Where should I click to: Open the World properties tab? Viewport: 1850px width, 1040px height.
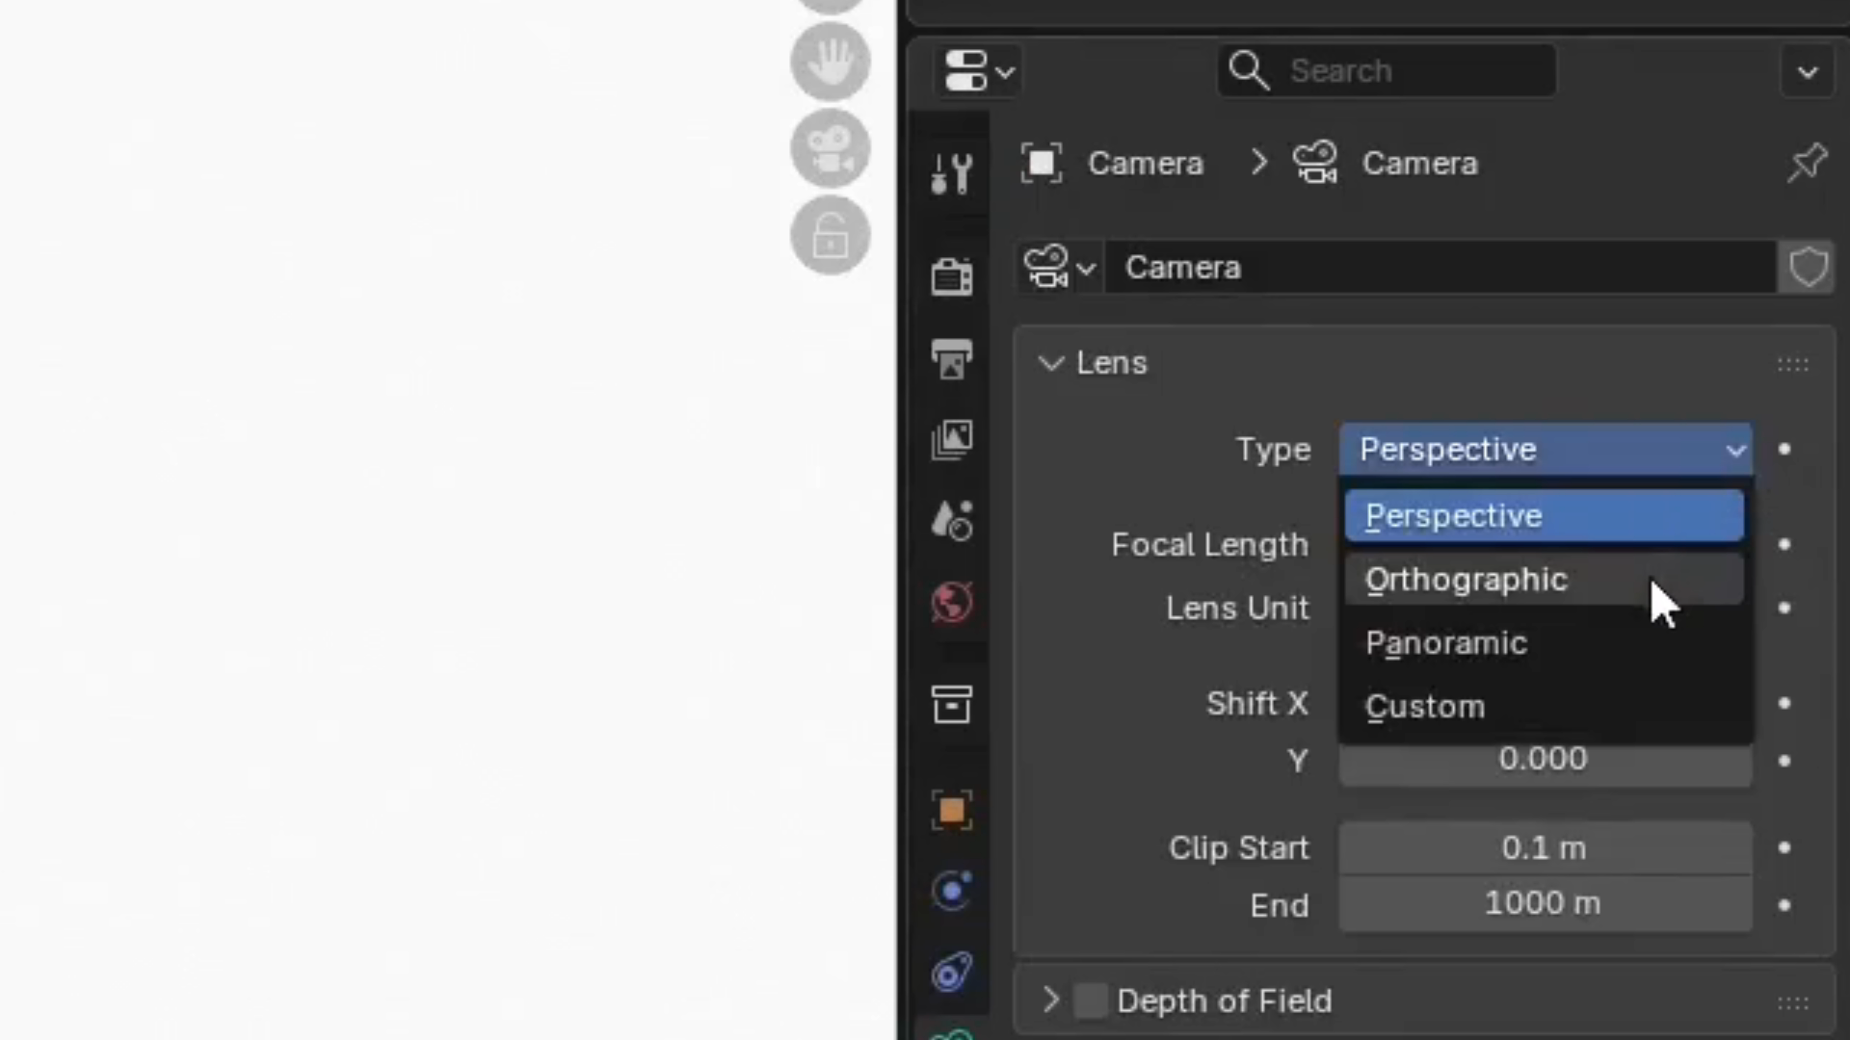tap(951, 603)
